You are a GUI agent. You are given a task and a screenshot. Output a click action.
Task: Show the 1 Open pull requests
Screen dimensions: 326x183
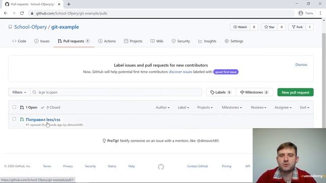tap(29, 107)
